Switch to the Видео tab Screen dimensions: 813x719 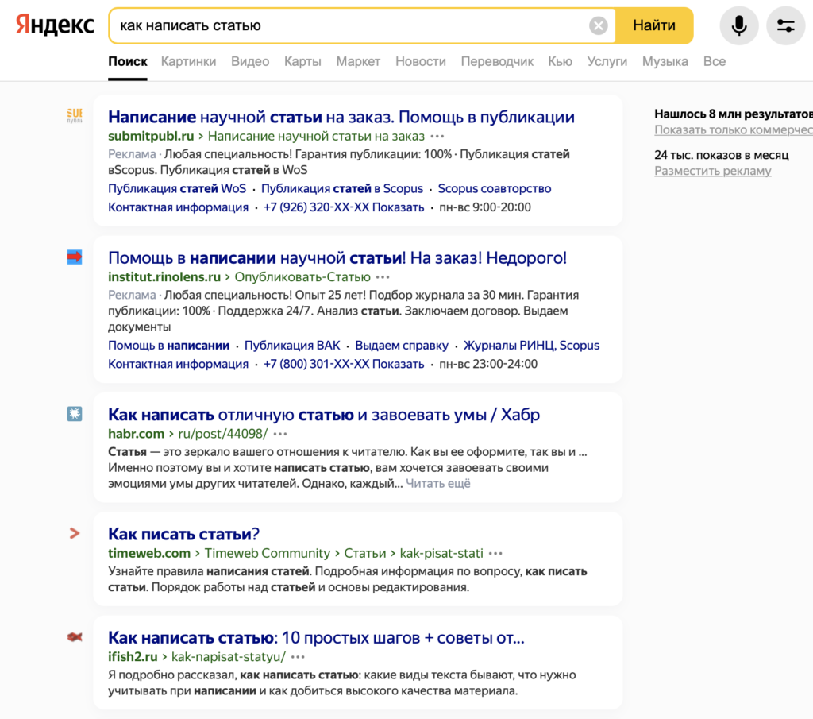pyautogui.click(x=250, y=61)
